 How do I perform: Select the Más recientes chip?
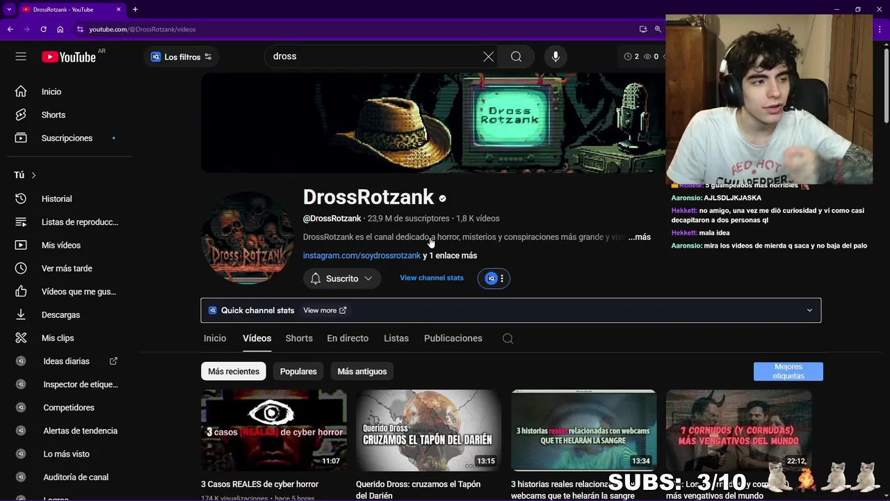pos(234,372)
